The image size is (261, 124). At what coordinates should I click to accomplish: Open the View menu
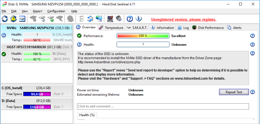[x=25, y=11]
